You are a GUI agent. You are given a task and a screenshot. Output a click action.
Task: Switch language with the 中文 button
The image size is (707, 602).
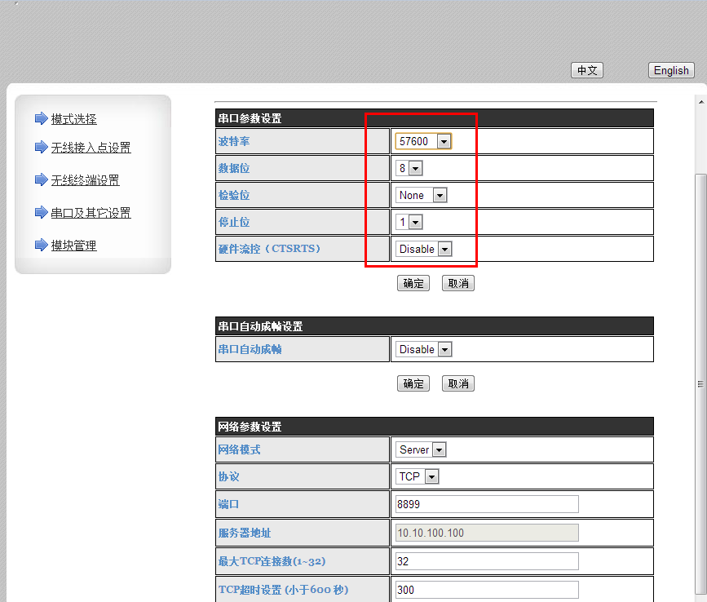[x=586, y=70]
